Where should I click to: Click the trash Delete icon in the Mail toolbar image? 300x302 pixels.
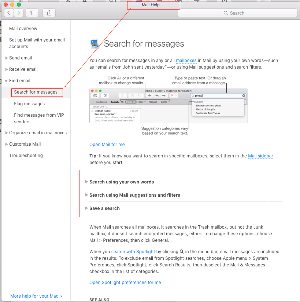(x=133, y=96)
